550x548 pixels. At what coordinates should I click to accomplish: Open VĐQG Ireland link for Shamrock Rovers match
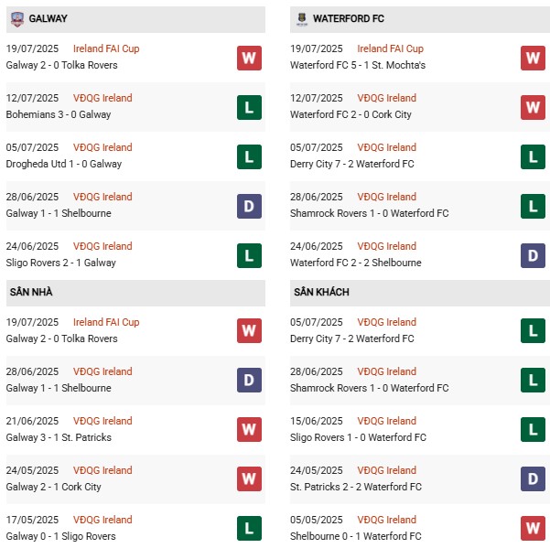click(x=386, y=197)
